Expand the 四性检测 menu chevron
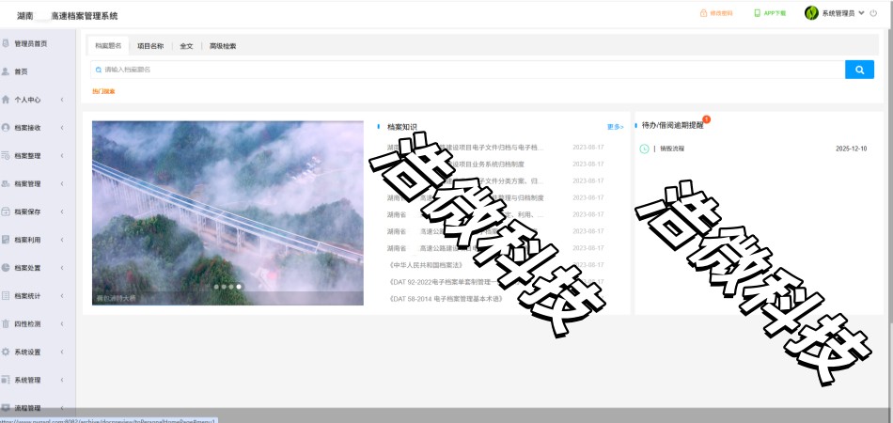The width and height of the screenshot is (893, 423). [x=62, y=324]
